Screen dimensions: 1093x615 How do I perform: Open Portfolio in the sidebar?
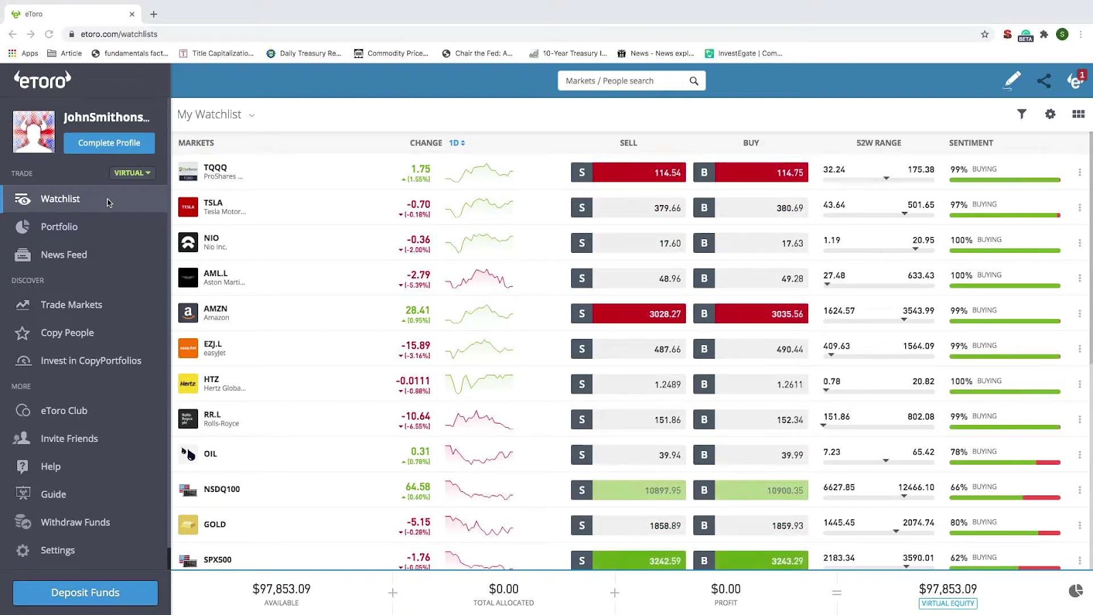[x=83, y=227]
